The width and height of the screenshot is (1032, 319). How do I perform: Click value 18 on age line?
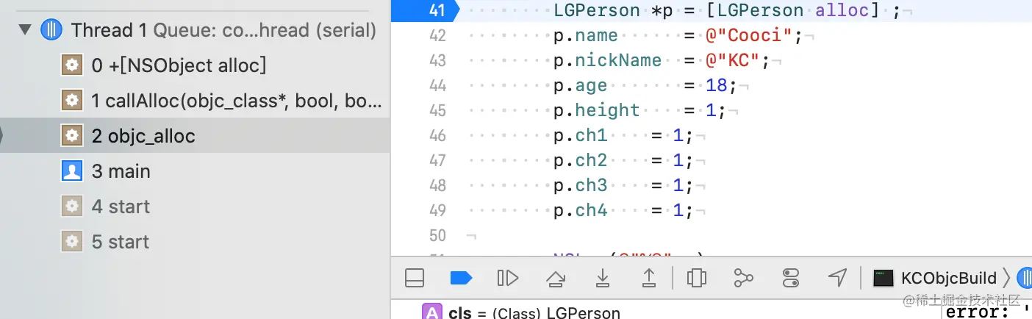pos(717,85)
